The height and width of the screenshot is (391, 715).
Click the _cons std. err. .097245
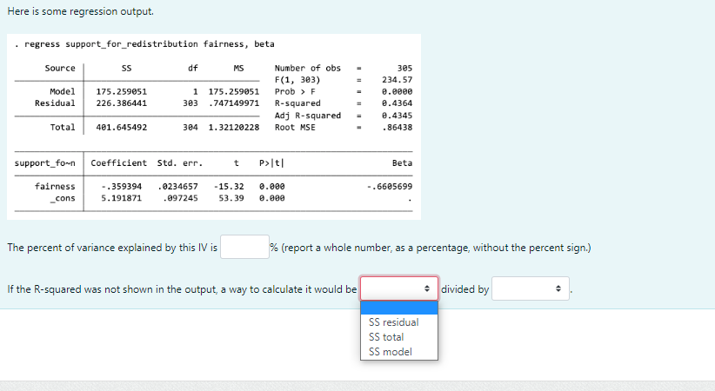181,198
